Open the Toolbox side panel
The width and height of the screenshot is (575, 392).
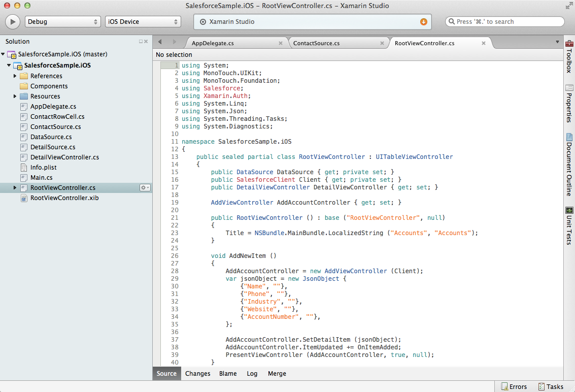point(569,56)
